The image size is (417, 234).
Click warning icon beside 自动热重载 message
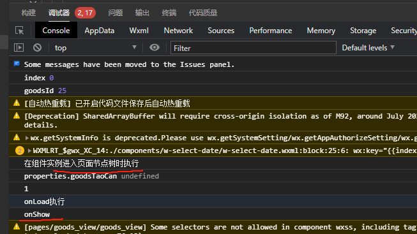tap(17, 103)
